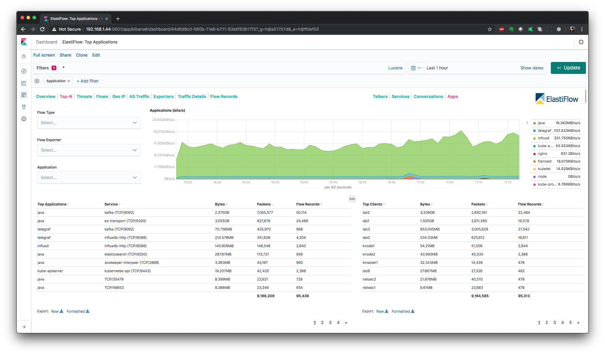Toggle the telegraf legend entry

(544, 131)
